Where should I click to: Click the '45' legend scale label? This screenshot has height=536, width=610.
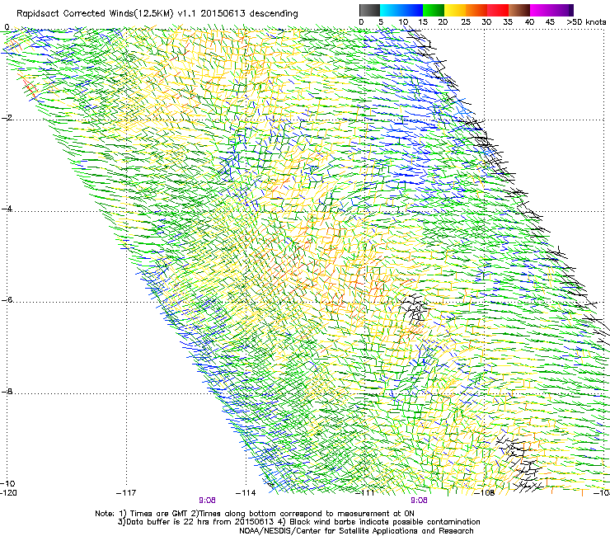[550, 21]
